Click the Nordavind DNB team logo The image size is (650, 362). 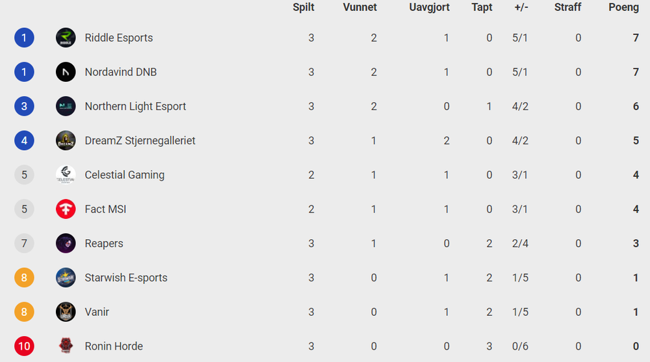point(66,72)
